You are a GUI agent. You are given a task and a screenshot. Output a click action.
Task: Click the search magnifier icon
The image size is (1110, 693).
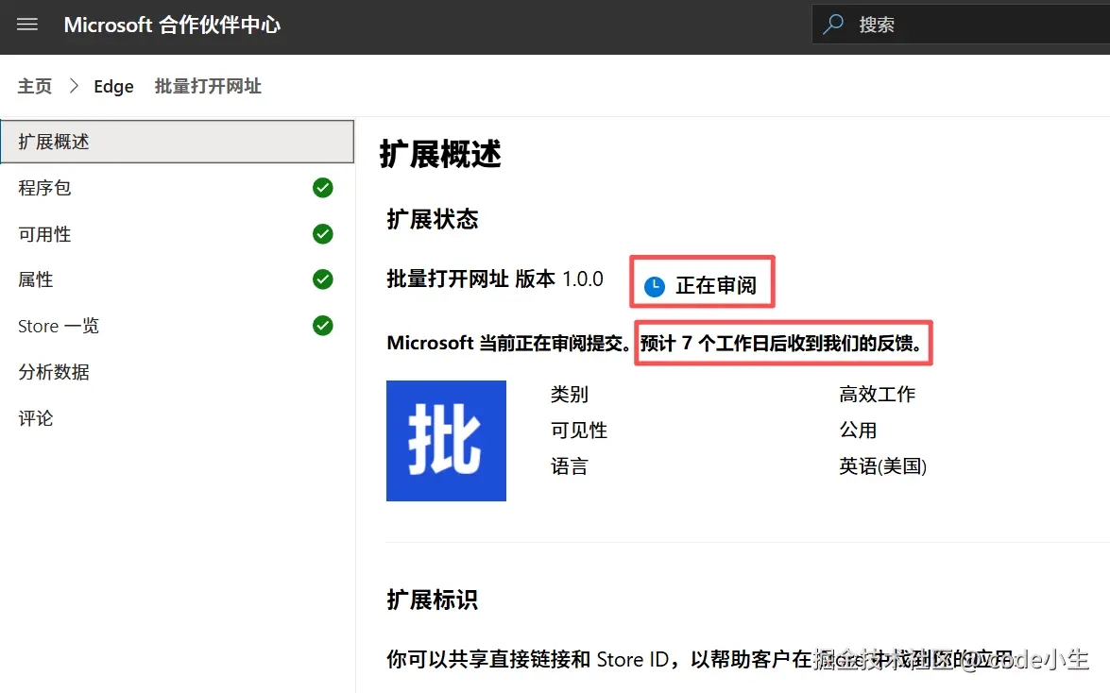(833, 24)
